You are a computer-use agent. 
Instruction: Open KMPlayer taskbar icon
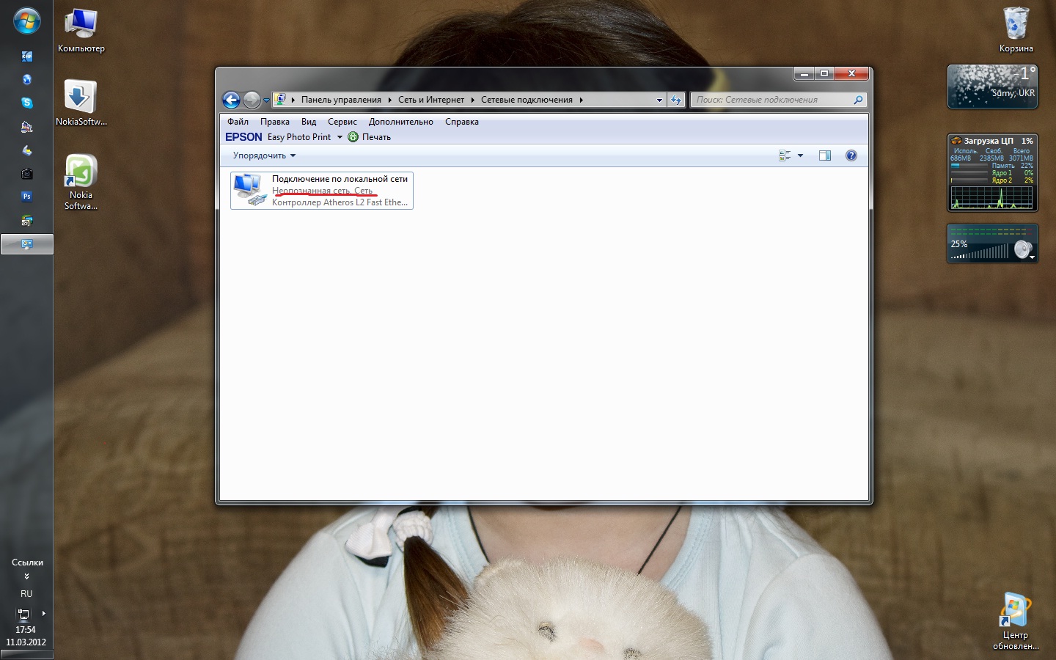point(26,56)
